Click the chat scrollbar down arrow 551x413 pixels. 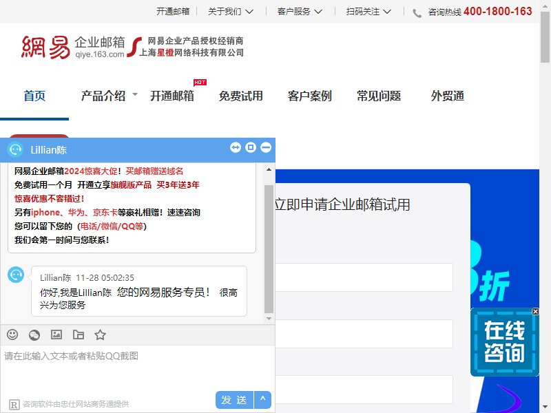point(269,319)
